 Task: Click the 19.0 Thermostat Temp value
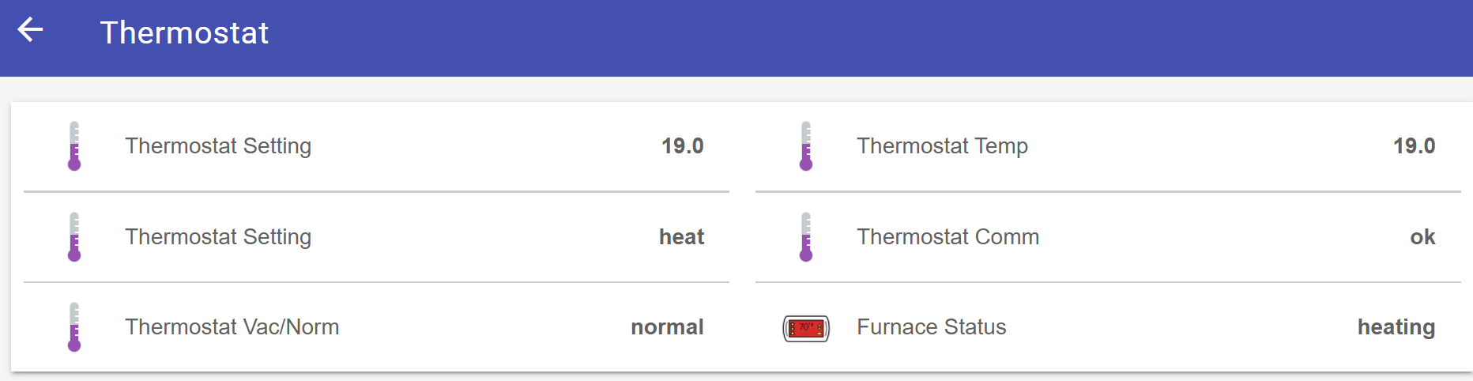(1414, 146)
